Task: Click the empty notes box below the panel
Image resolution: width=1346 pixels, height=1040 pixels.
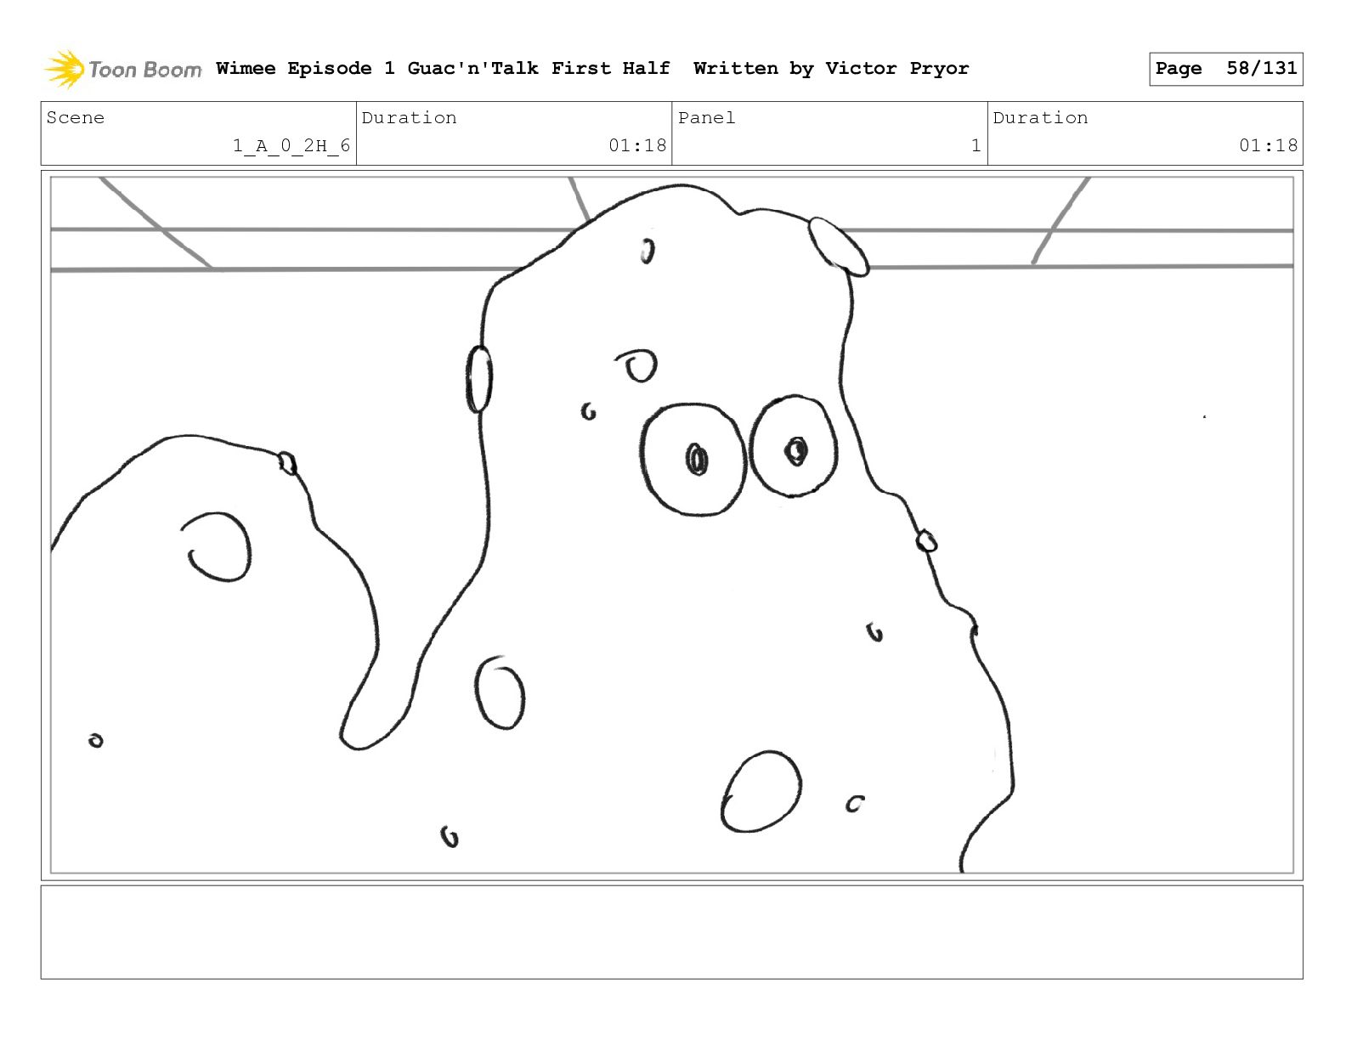Action: pos(671,932)
